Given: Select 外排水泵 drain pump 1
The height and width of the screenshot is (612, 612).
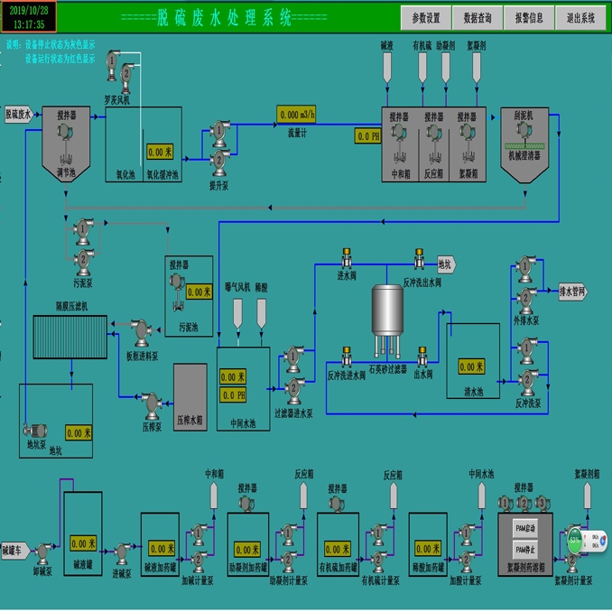Looking at the screenshot, I should [x=525, y=269].
